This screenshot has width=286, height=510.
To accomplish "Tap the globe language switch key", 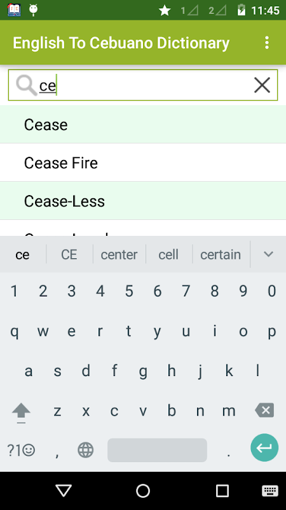I will coord(86,450).
